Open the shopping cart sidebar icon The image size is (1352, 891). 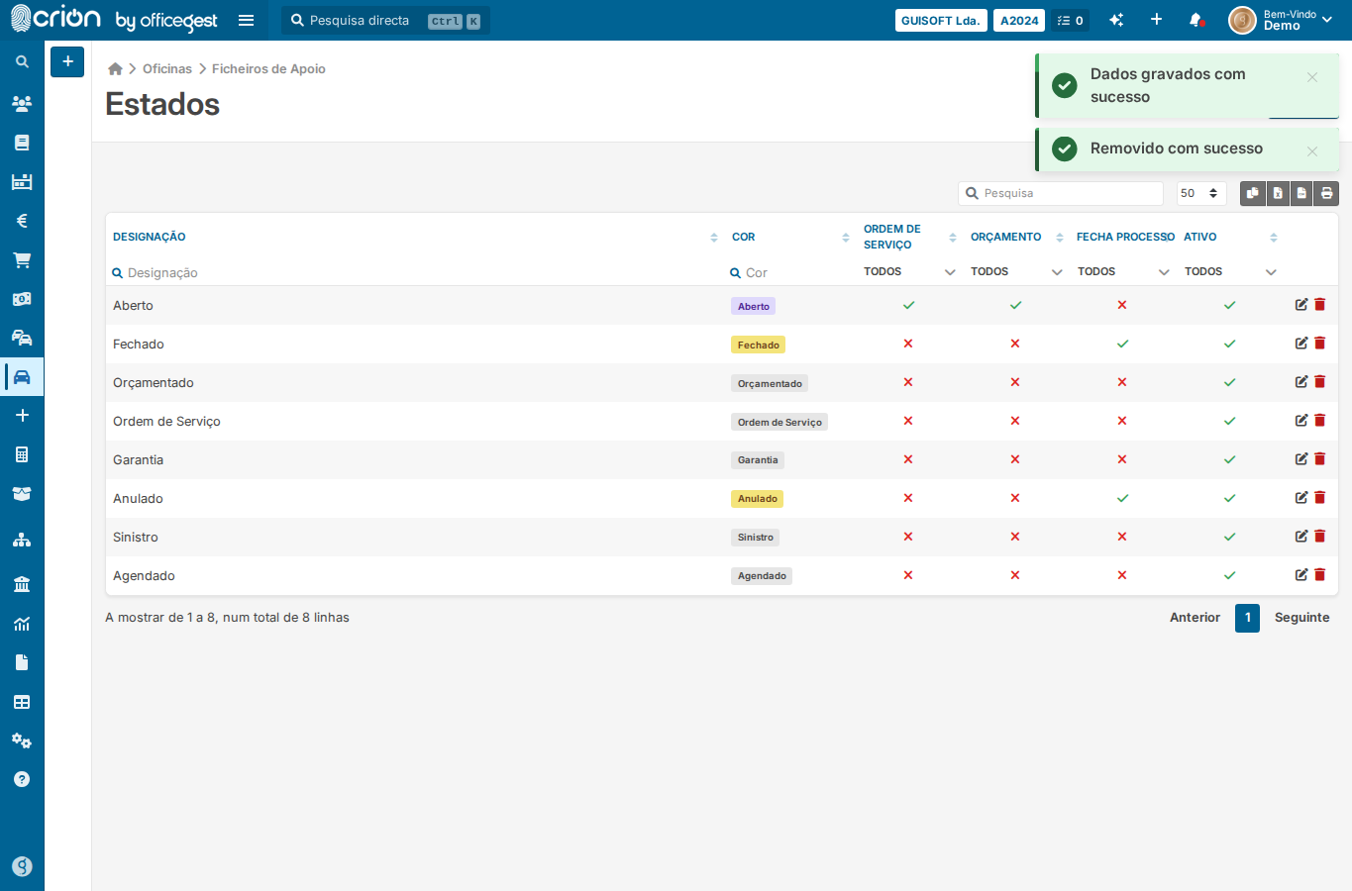(22, 260)
